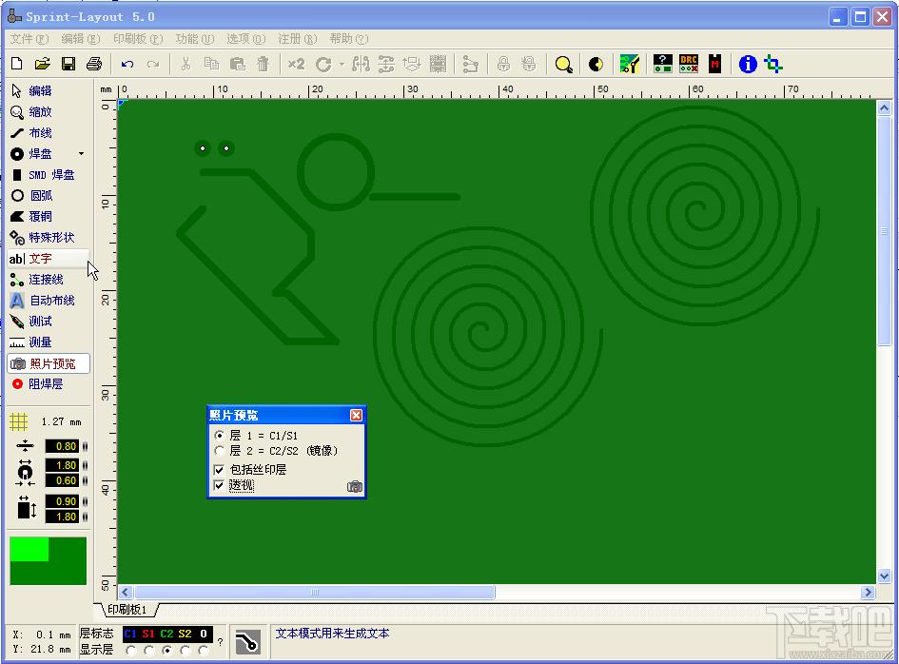Open the 1.27 mm grid size selector
The width and height of the screenshot is (899, 664).
47,422
